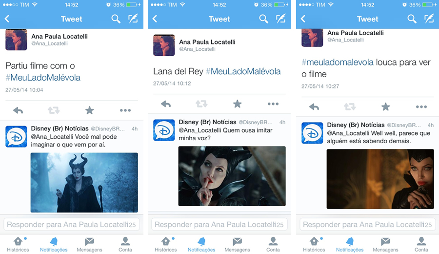
Task: Tap Ana's avatar on the 'Partiu filme' tweet
Action: click(x=16, y=40)
